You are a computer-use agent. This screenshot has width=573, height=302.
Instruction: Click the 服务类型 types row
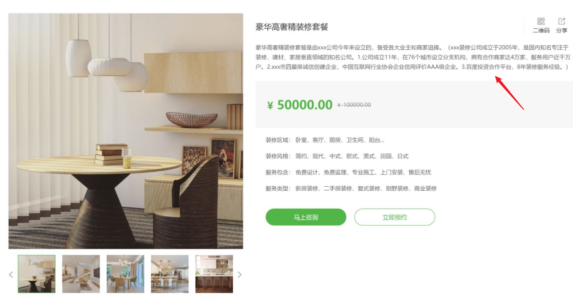351,188
